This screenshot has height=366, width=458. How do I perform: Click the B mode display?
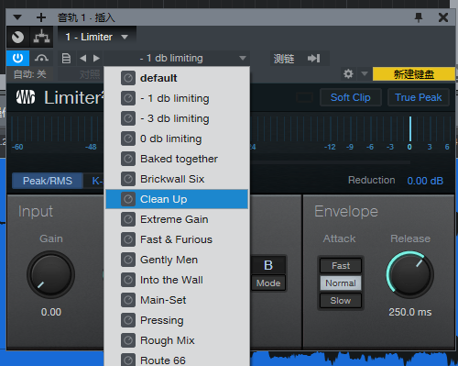[268, 265]
